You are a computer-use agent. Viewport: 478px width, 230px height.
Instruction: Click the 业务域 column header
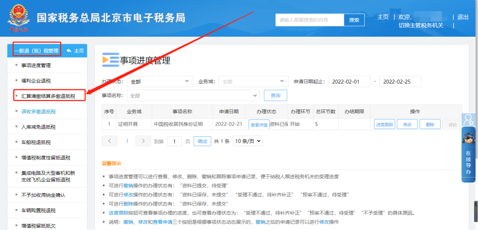coord(134,112)
